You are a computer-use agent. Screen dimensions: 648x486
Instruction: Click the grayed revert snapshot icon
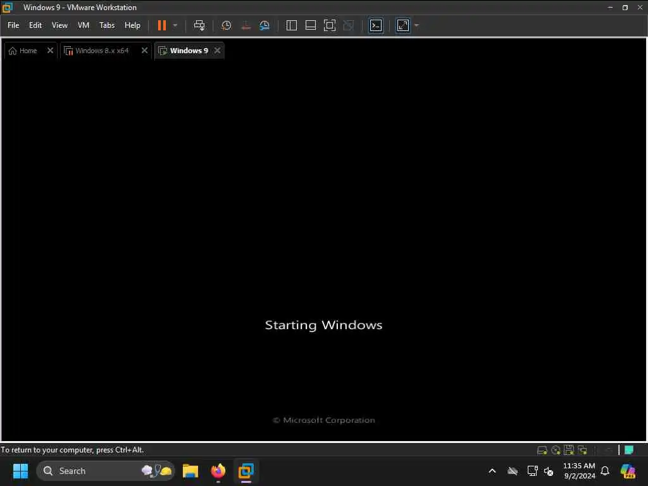246,25
